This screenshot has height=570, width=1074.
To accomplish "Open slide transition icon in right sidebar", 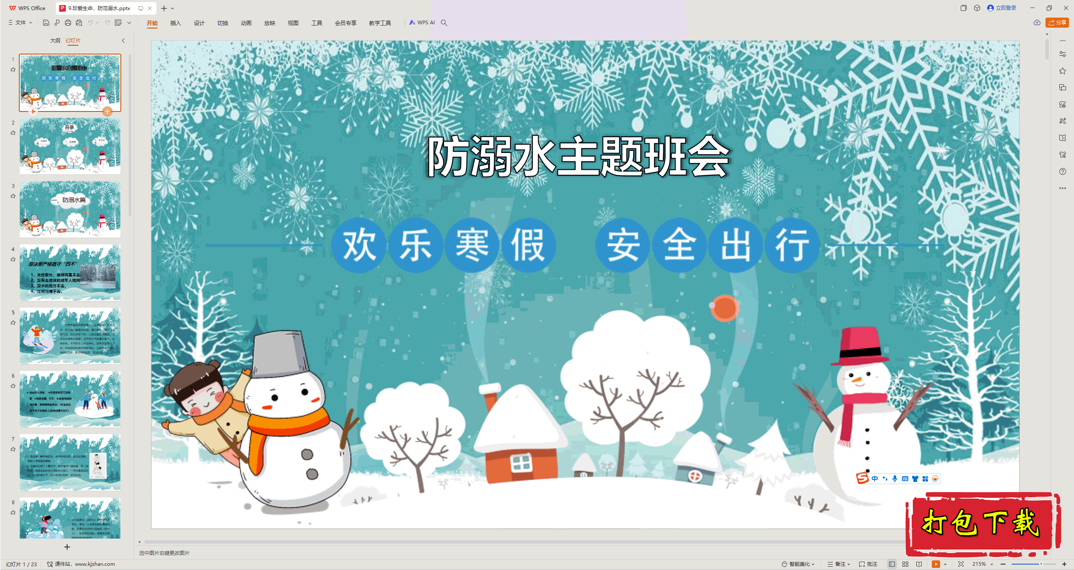I will (x=1063, y=88).
